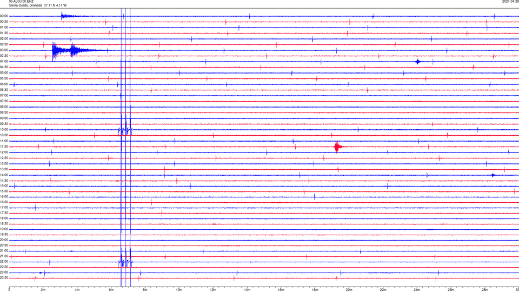
Task: Click the station code IG.ALOJ.00.EHZ header
Action: 21,2
